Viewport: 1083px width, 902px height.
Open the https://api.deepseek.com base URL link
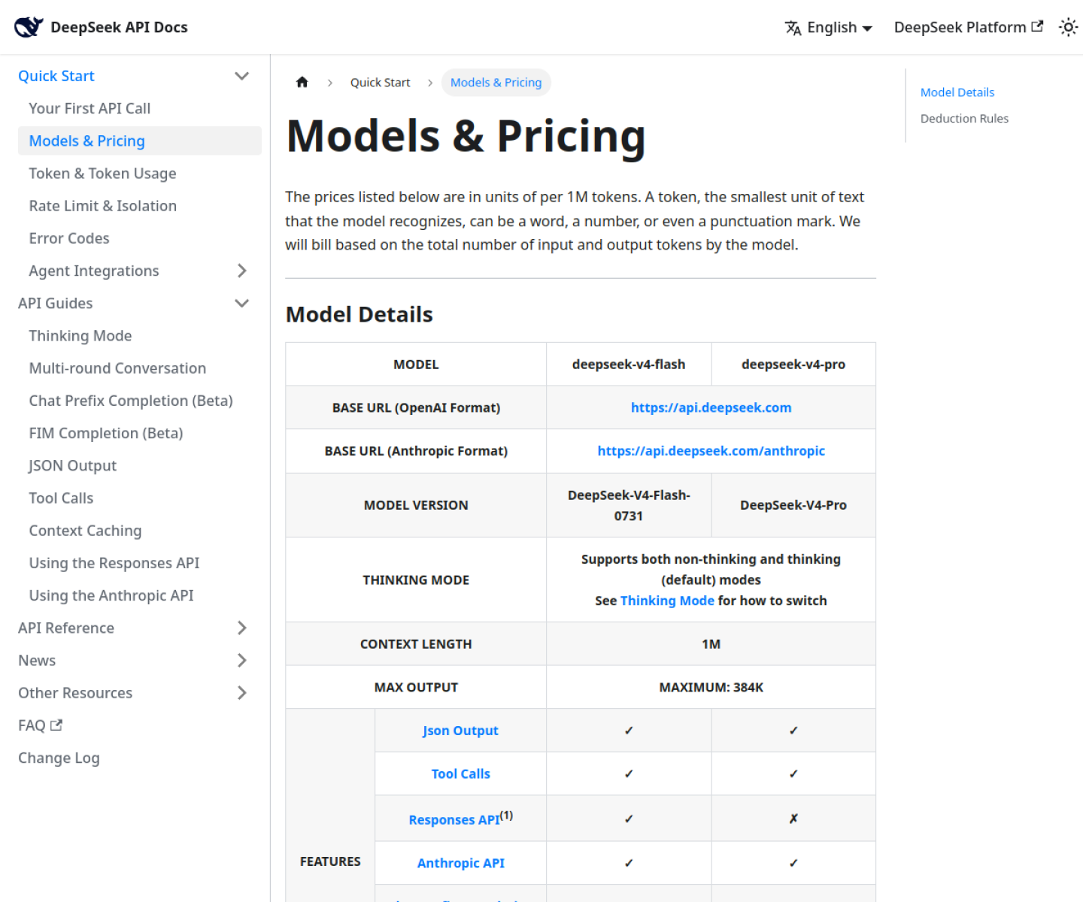click(711, 407)
